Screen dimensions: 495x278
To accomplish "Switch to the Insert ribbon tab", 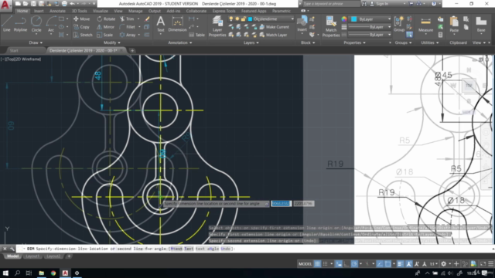I will point(39,11).
